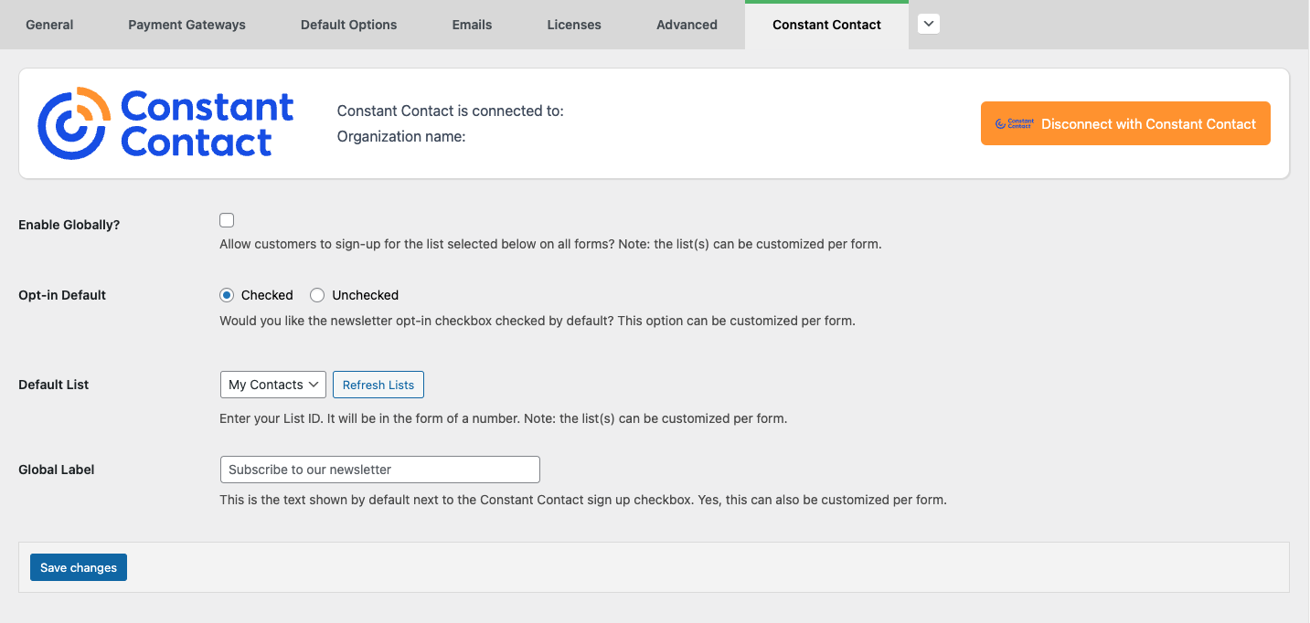Select the Unchecked opt-in default radio button
Screen dimensions: 1310x623
coord(317,294)
